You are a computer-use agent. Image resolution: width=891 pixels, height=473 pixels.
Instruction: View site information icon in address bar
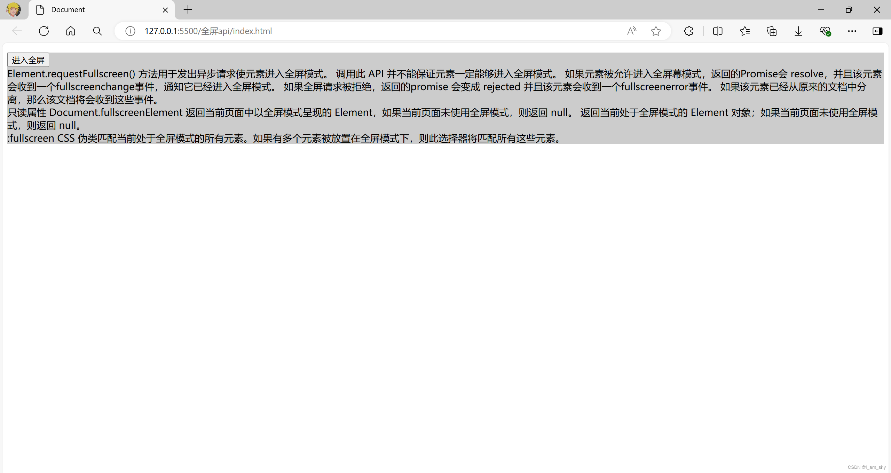130,31
